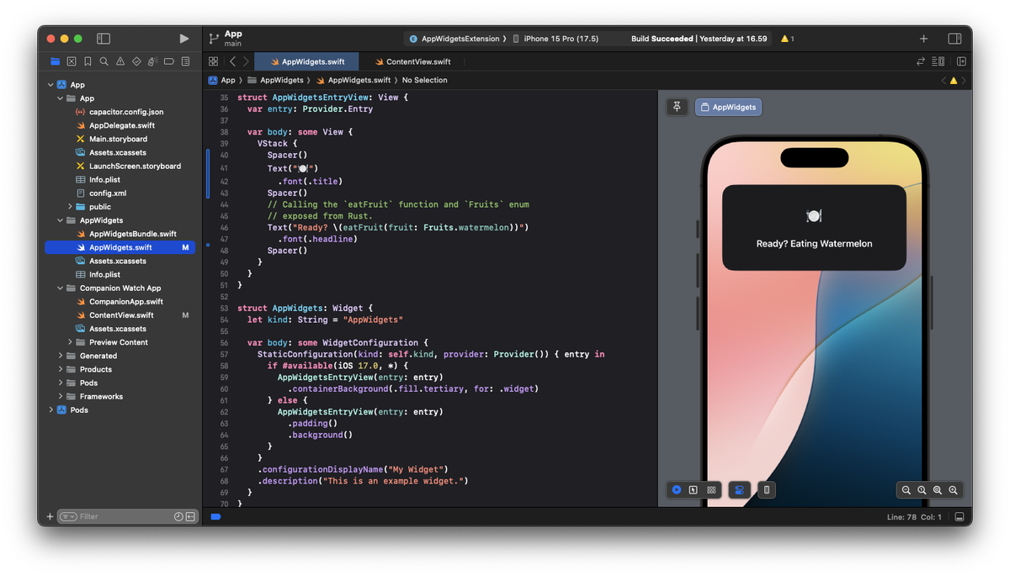Click the selectable preview mode icon
Image resolution: width=1010 pixels, height=576 pixels.
(694, 490)
